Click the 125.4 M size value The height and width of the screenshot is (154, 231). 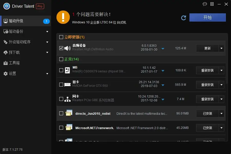181,48
